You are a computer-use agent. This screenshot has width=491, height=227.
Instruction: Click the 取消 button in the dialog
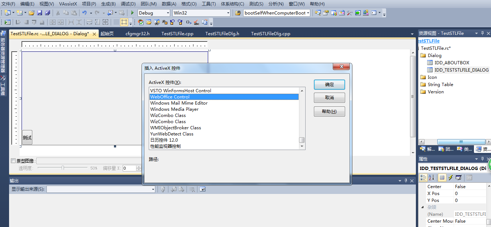pos(330,98)
